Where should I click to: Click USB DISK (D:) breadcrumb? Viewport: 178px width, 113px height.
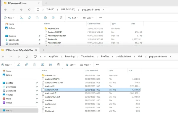tap(68, 10)
